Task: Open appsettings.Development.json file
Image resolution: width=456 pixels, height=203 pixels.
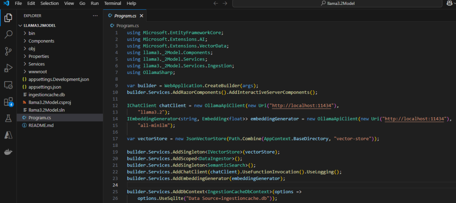Action: click(59, 79)
